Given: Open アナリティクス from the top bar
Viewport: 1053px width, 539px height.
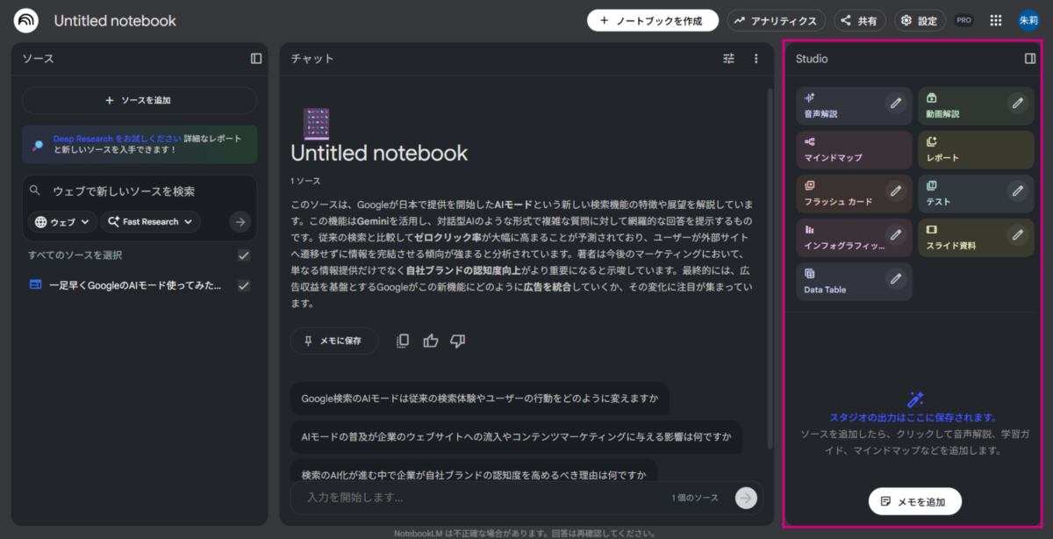Looking at the screenshot, I should pos(776,20).
